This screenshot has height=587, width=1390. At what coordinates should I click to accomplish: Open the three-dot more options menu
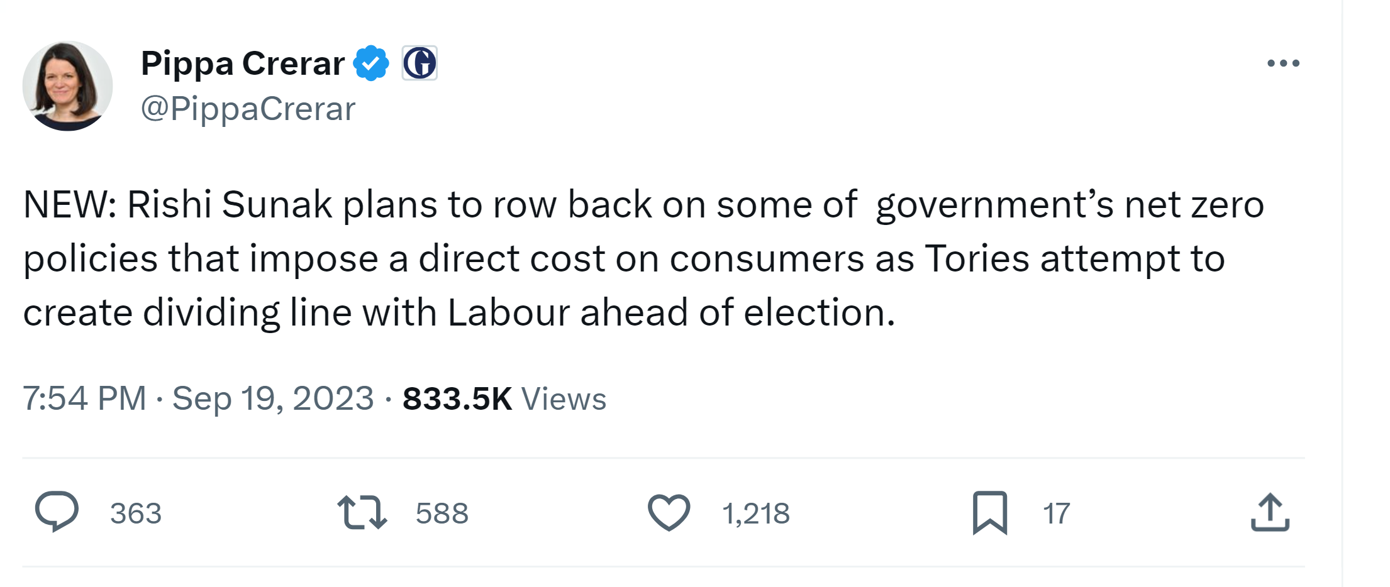pos(1283,63)
